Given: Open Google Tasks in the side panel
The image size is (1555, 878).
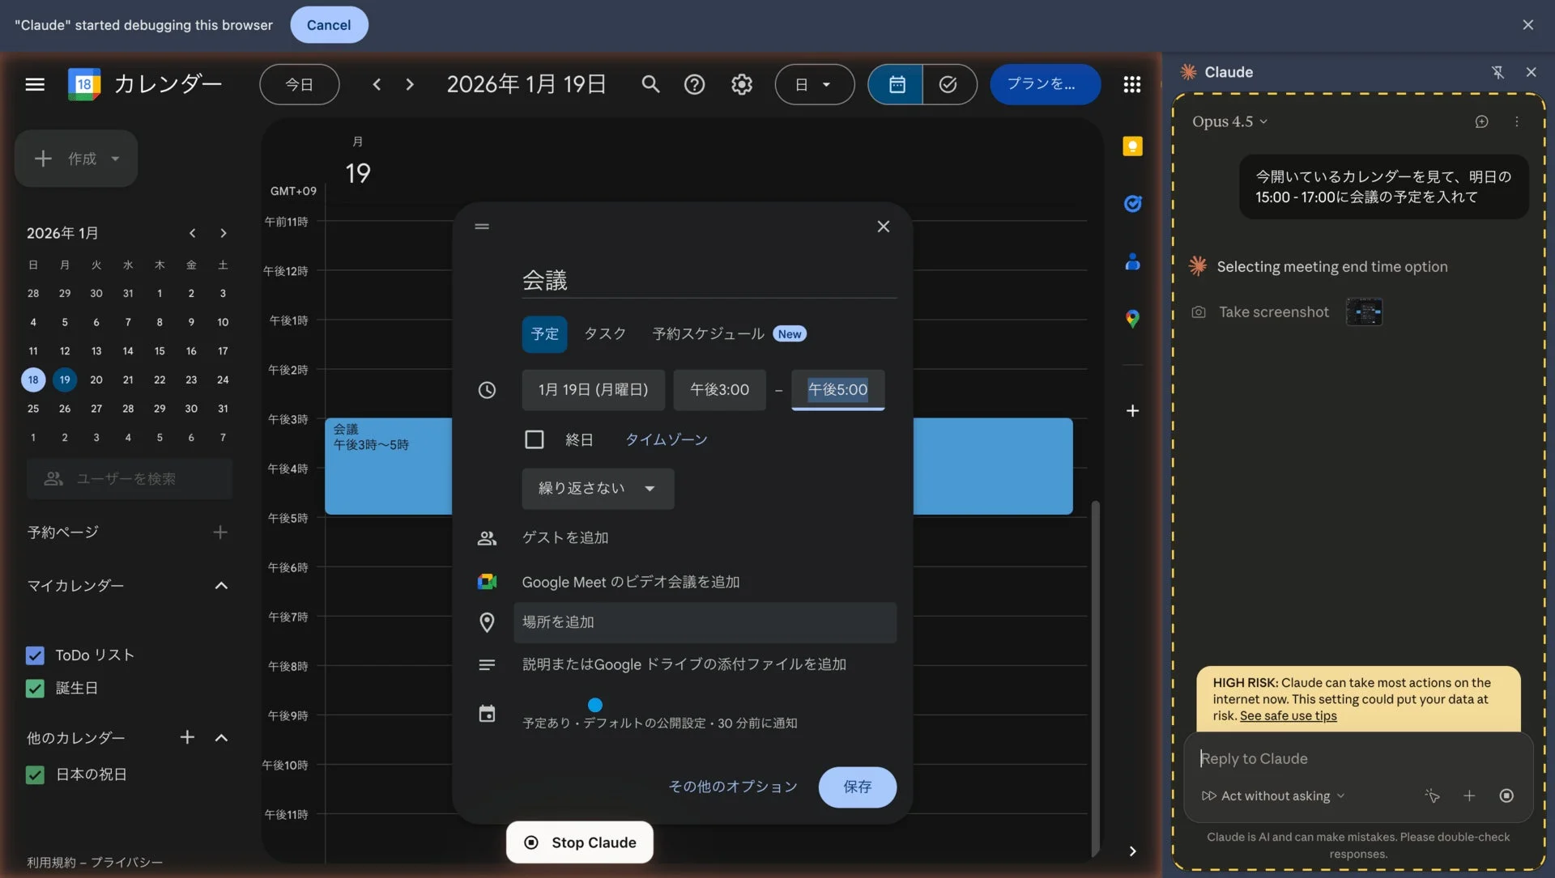Looking at the screenshot, I should [1133, 204].
